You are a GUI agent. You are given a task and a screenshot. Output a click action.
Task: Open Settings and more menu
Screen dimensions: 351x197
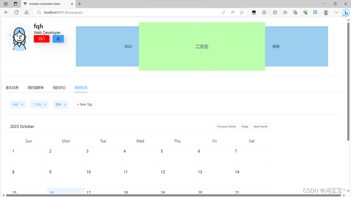click(336, 12)
